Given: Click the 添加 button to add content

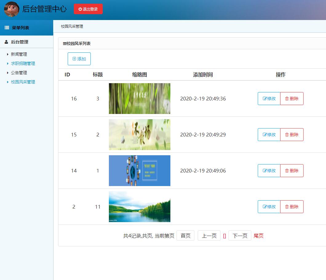Looking at the screenshot, I should 79,59.
